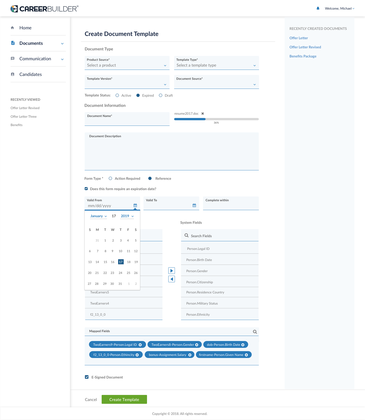The width and height of the screenshot is (365, 420).
Task: Click the notification bell icon
Action: [x=318, y=8]
